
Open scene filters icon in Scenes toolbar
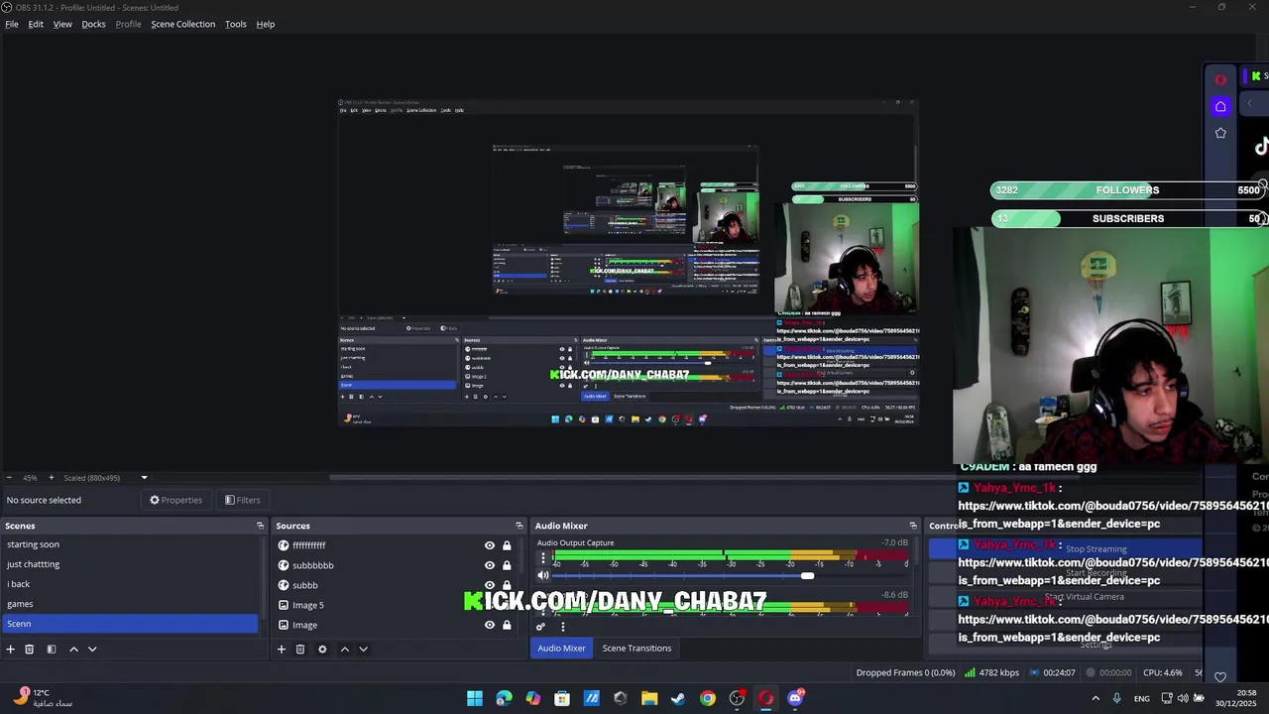point(51,649)
